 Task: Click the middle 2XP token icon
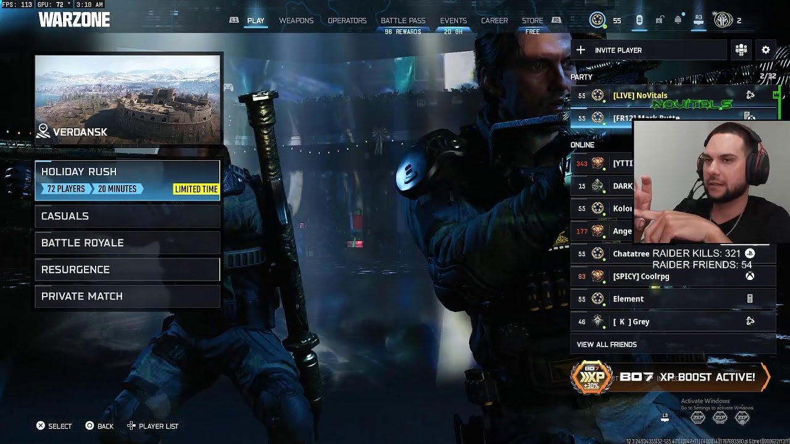720,417
